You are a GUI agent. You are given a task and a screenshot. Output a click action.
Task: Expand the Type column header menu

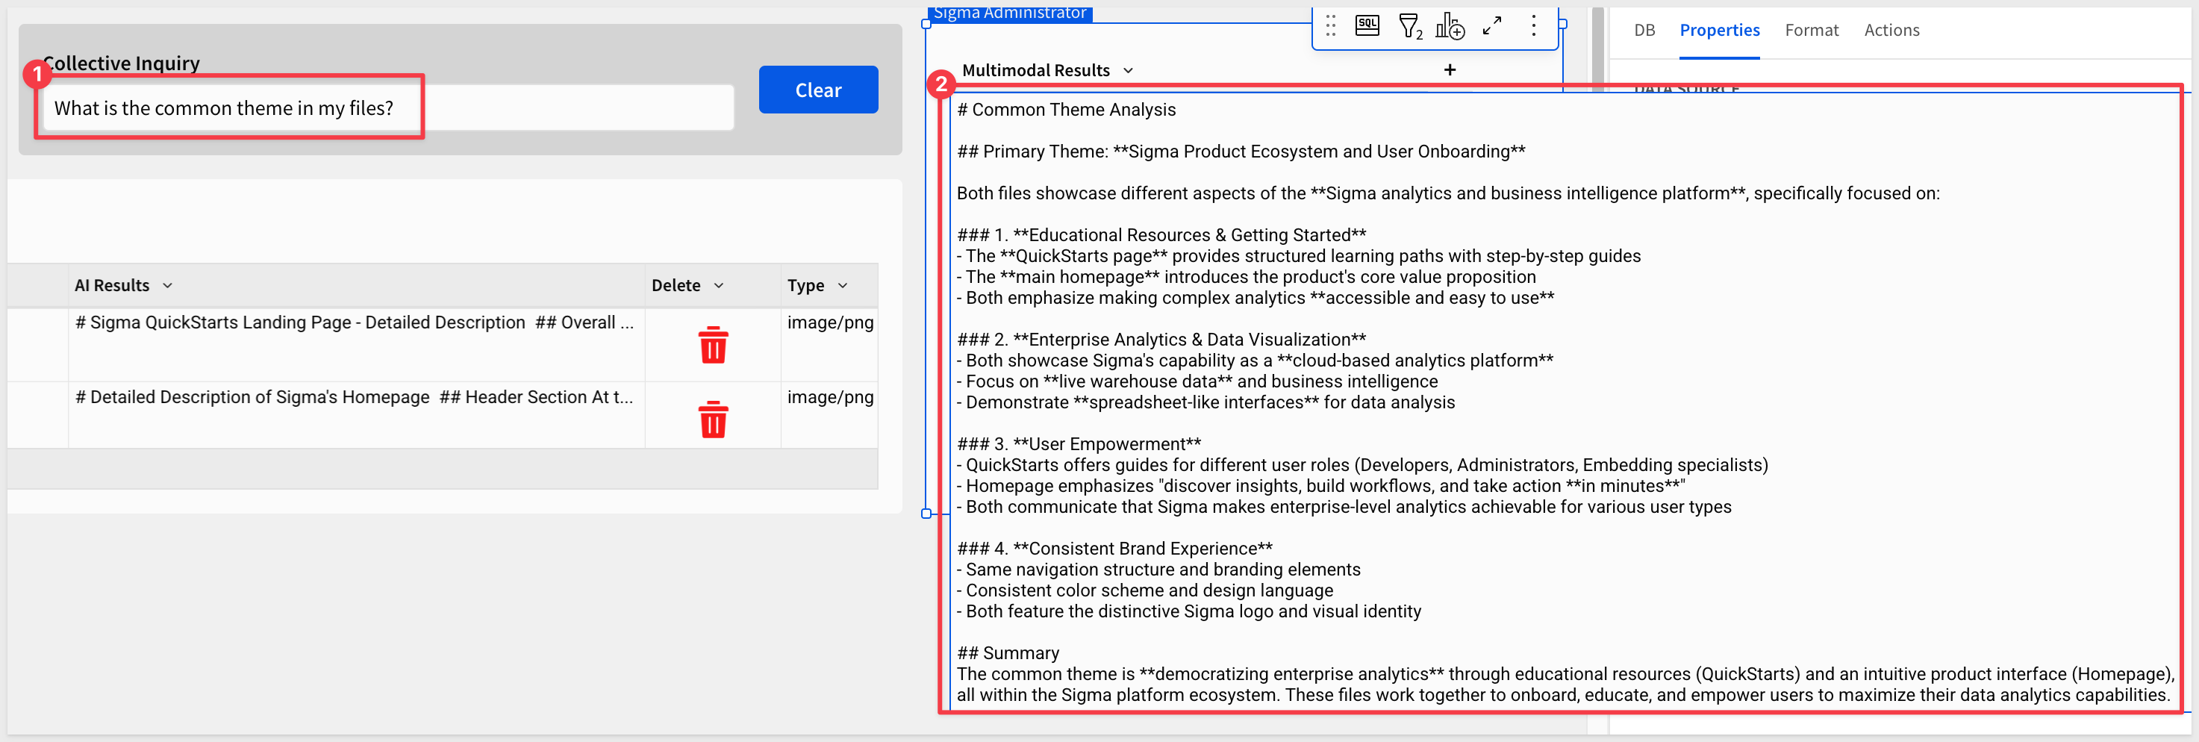coord(843,285)
